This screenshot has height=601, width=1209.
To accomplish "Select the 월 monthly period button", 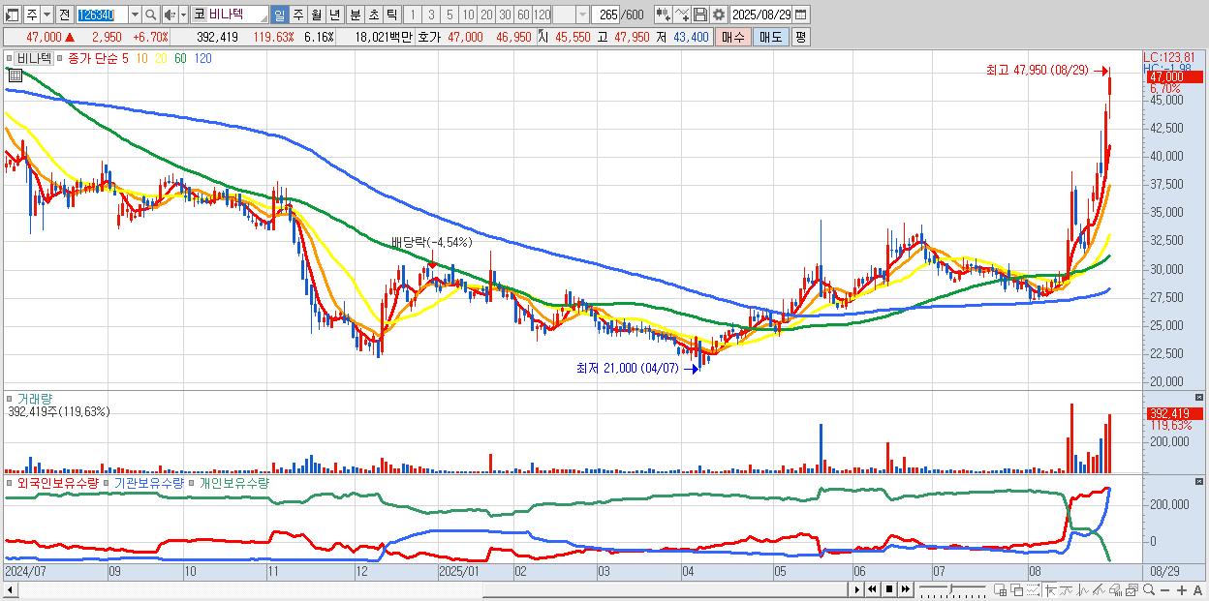I will (316, 15).
